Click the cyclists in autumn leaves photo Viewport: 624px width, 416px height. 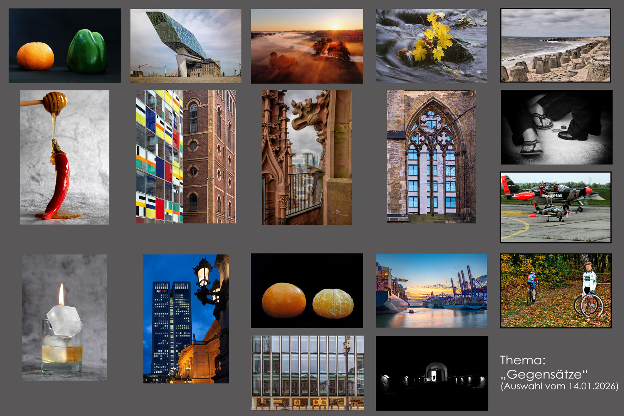point(555,290)
